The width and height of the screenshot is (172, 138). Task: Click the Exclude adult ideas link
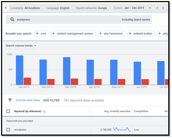pyautogui.click(x=28, y=100)
